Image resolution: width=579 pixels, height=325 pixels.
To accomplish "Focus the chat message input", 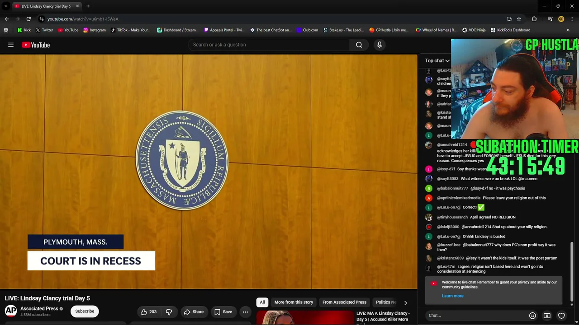I will [x=476, y=316].
